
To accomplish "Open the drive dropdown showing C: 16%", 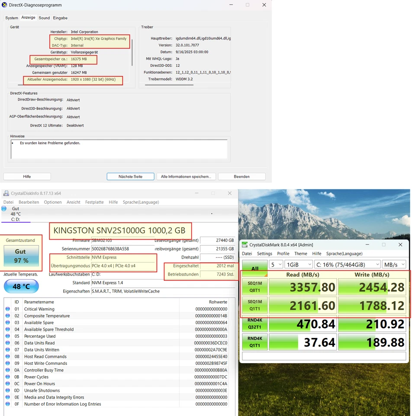I will coord(348,264).
